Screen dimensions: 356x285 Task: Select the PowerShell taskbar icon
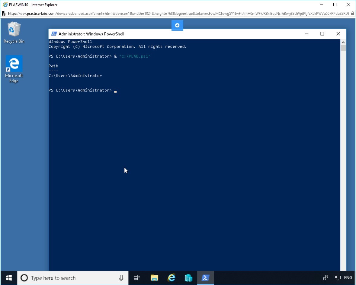pos(206,278)
